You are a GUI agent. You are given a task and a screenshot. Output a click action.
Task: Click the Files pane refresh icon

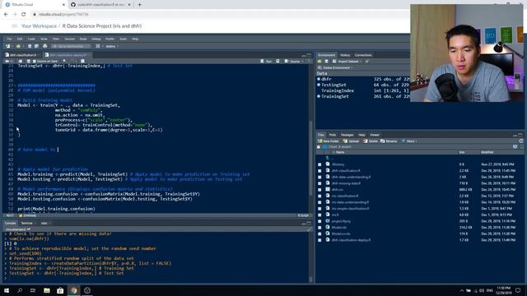tap(521, 141)
